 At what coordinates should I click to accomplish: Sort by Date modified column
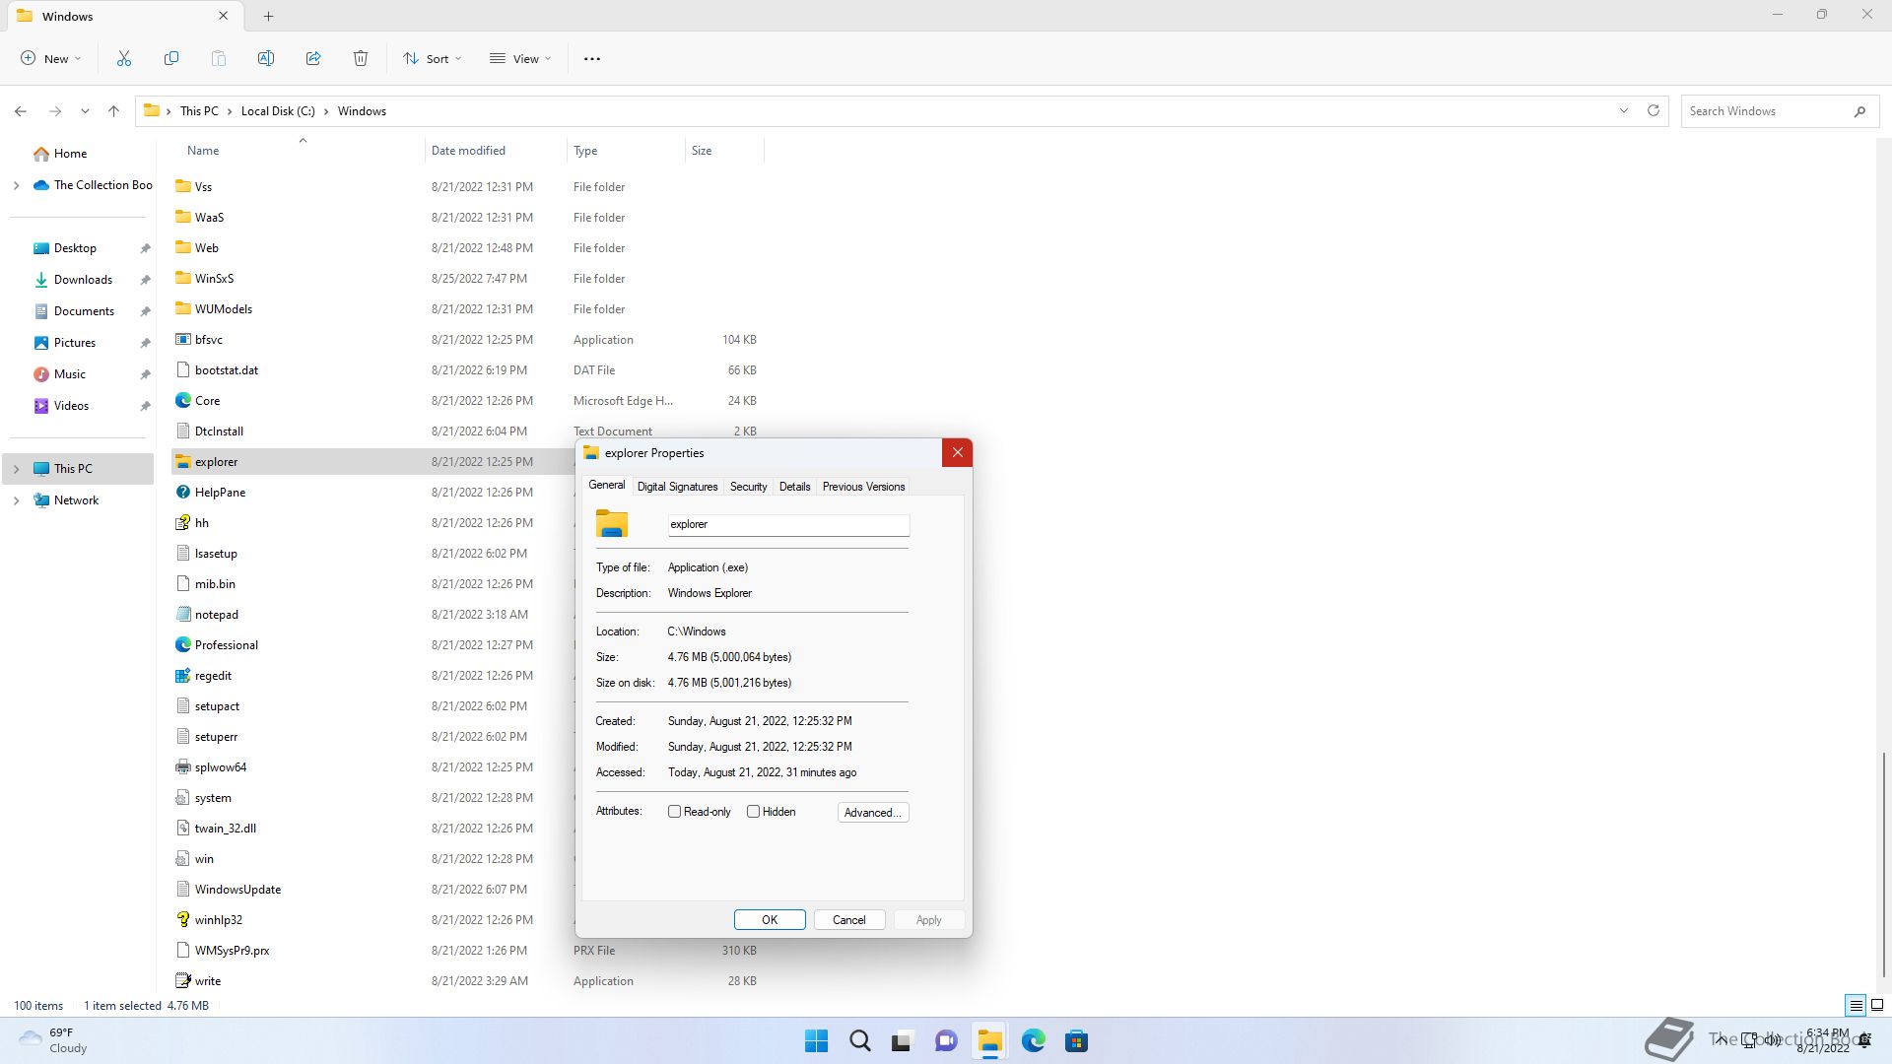click(x=497, y=151)
